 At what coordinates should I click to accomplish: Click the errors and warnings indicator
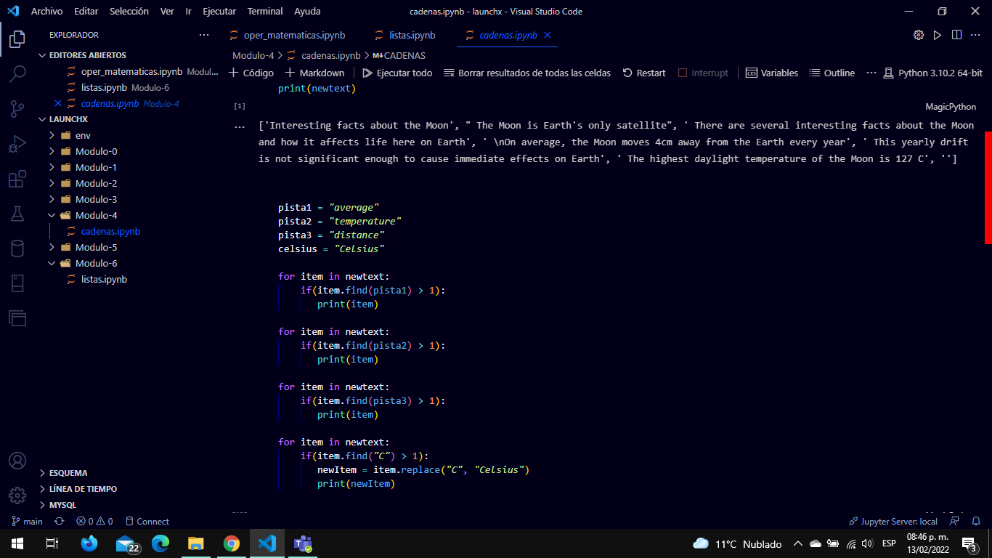94,521
